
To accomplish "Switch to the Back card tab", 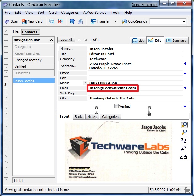I will 79,117.
